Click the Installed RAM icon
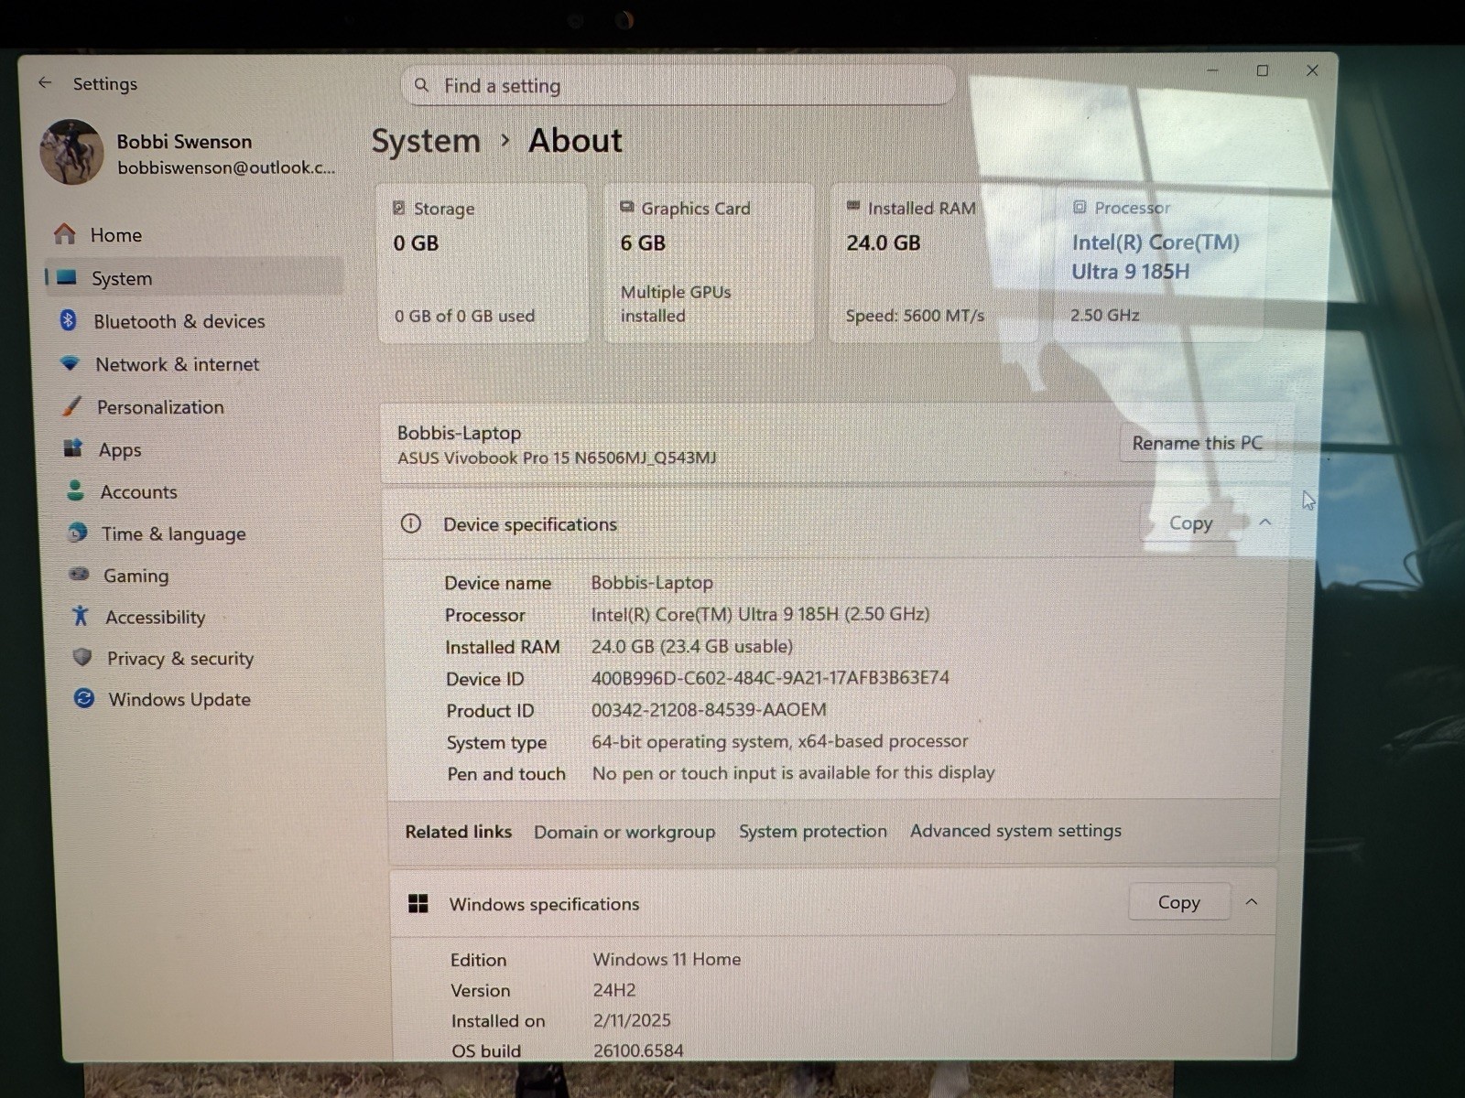 coord(852,206)
